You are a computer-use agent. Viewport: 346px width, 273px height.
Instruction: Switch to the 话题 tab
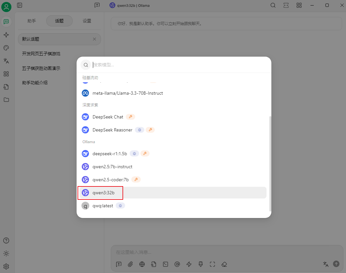pos(59,21)
